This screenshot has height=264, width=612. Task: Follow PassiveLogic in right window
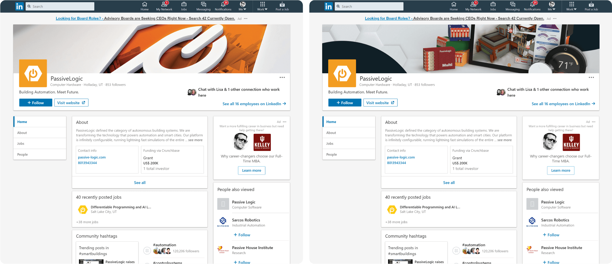click(x=345, y=103)
